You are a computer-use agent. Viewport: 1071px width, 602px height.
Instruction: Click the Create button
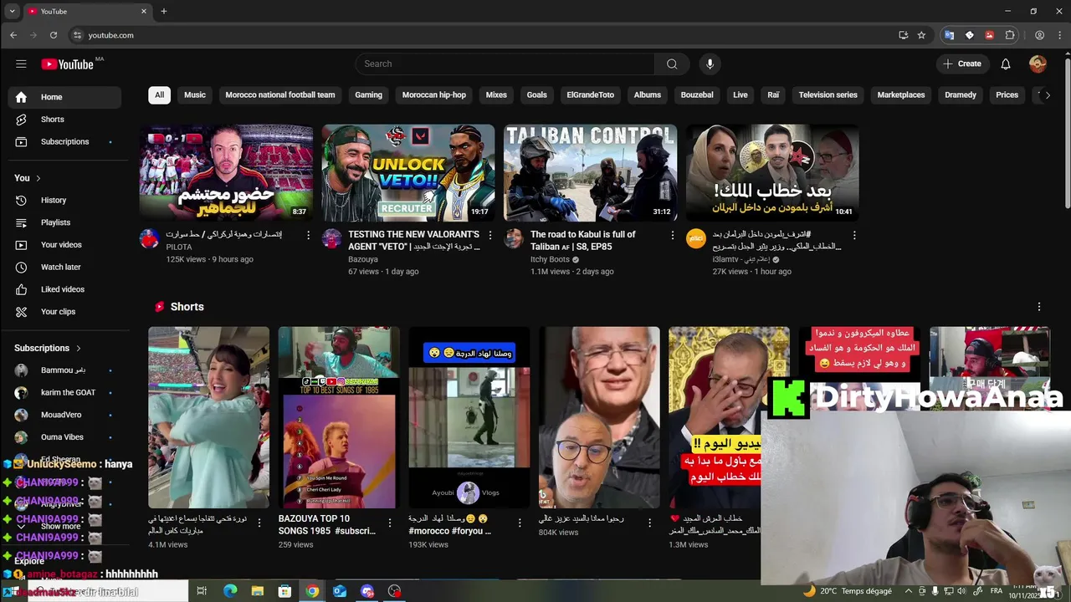click(x=962, y=64)
